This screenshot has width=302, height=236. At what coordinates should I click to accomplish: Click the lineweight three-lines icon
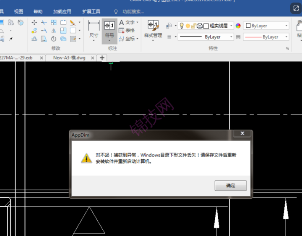pyautogui.click(x=169, y=37)
